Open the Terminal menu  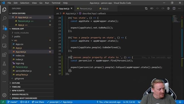(x=56, y=3)
